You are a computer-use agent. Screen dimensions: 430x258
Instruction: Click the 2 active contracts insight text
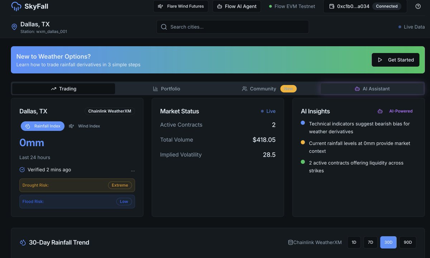(x=356, y=167)
